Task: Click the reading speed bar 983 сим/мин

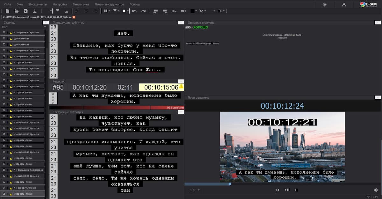Action: click(x=117, y=108)
